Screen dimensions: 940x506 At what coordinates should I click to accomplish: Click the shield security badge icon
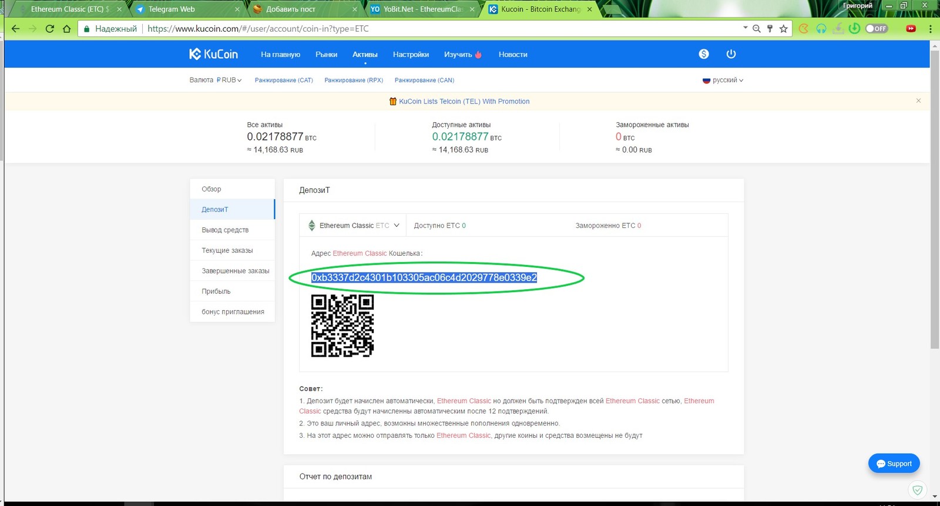coord(918,490)
